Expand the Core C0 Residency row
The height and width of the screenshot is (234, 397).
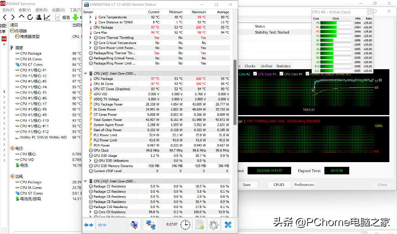[91, 212]
